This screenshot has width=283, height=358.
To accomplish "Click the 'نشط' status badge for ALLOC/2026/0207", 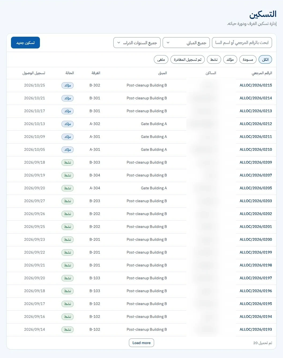I will [x=68, y=175].
